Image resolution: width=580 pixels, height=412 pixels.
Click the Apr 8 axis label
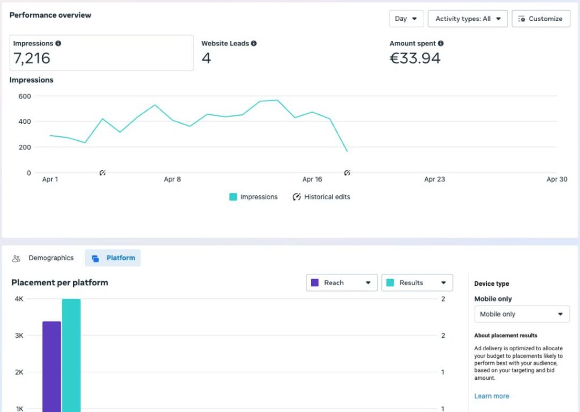pyautogui.click(x=172, y=179)
